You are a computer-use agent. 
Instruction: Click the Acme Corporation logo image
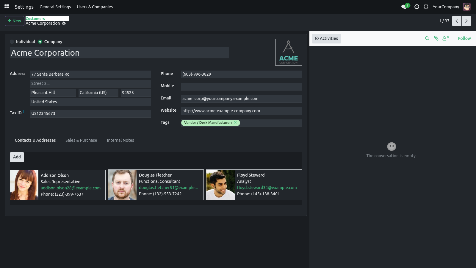coord(289,52)
